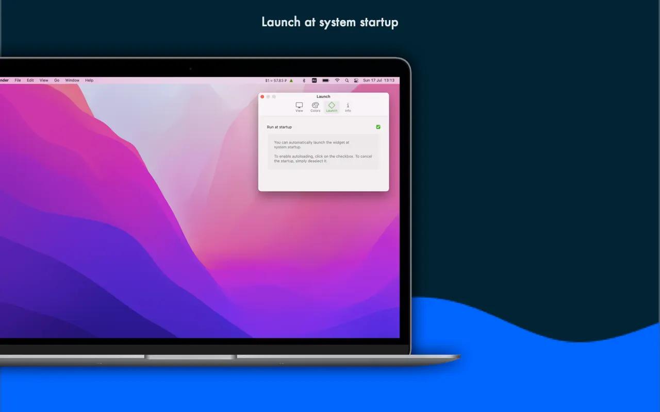Open the File menu
Viewport: 660px width, 412px height.
(18, 80)
